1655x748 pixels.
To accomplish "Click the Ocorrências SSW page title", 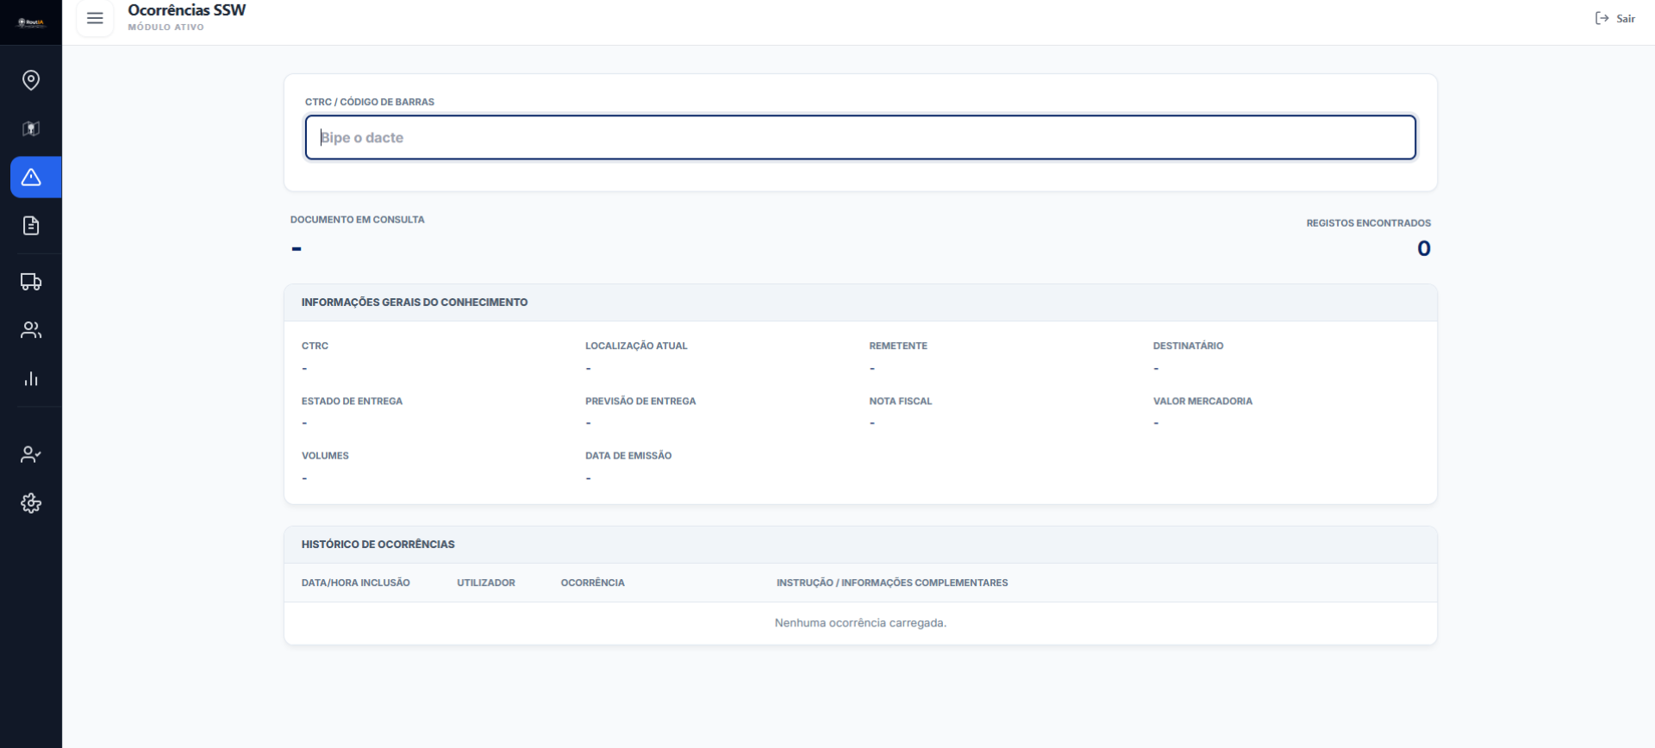I will coord(187,10).
